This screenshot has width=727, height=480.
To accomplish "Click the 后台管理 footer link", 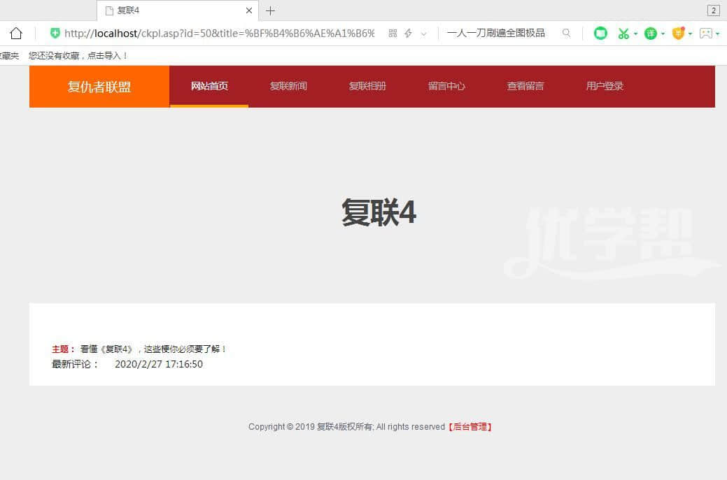I will pos(470,426).
